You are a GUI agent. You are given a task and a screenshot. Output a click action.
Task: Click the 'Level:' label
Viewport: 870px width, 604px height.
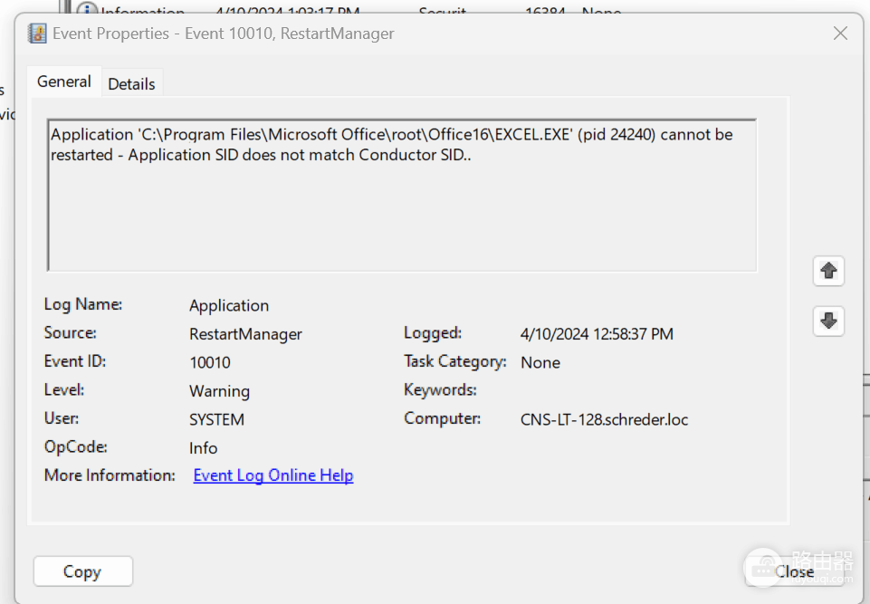pos(63,389)
